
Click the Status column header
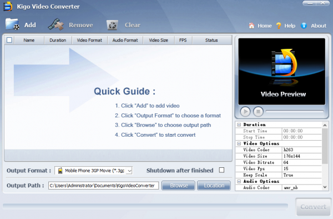pos(211,40)
